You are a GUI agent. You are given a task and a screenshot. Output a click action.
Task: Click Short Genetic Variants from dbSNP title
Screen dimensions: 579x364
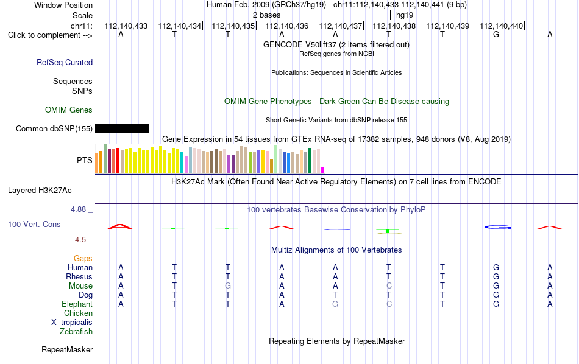point(336,121)
